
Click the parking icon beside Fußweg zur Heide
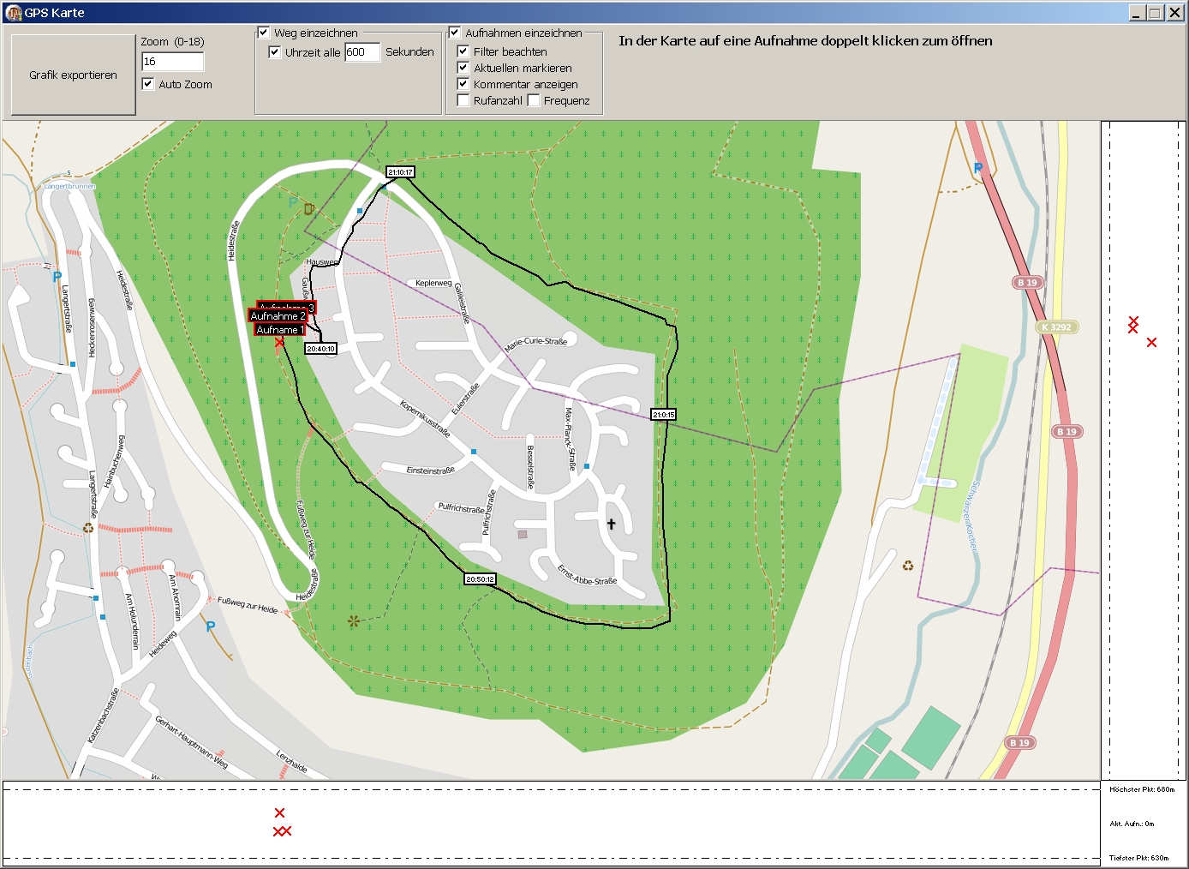point(211,626)
